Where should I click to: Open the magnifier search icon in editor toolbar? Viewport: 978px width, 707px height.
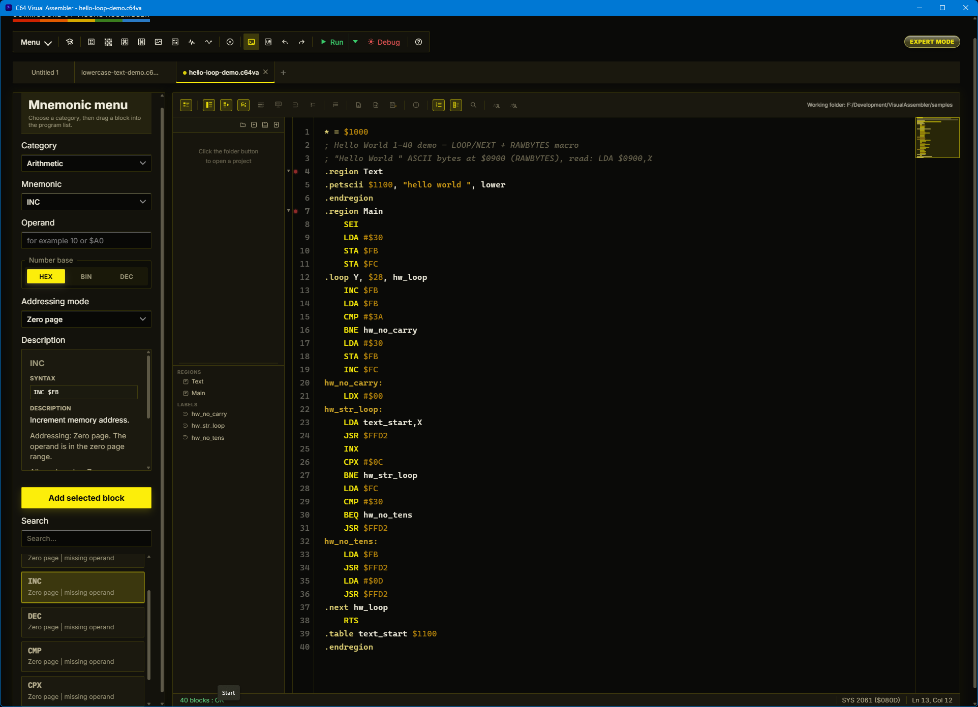[473, 105]
